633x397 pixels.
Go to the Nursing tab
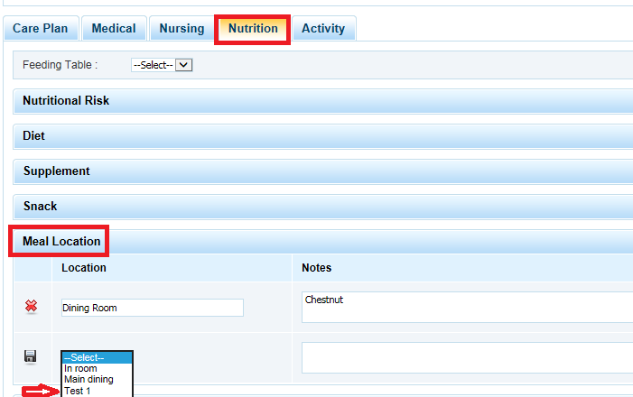182,29
